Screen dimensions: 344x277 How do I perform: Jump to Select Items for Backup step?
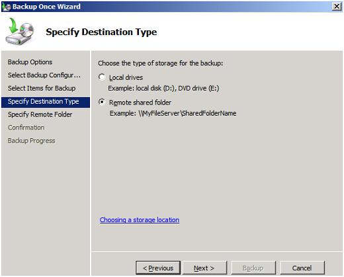(42, 88)
